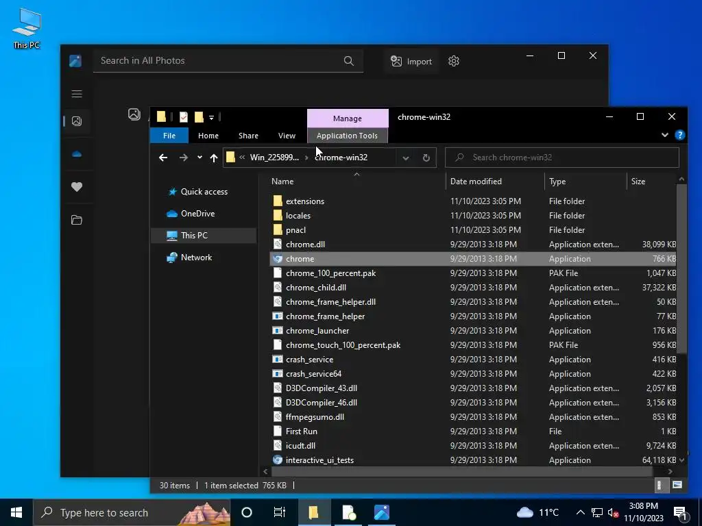The width and height of the screenshot is (702, 526).
Task: Sort by the Size column header
Action: [x=651, y=181]
